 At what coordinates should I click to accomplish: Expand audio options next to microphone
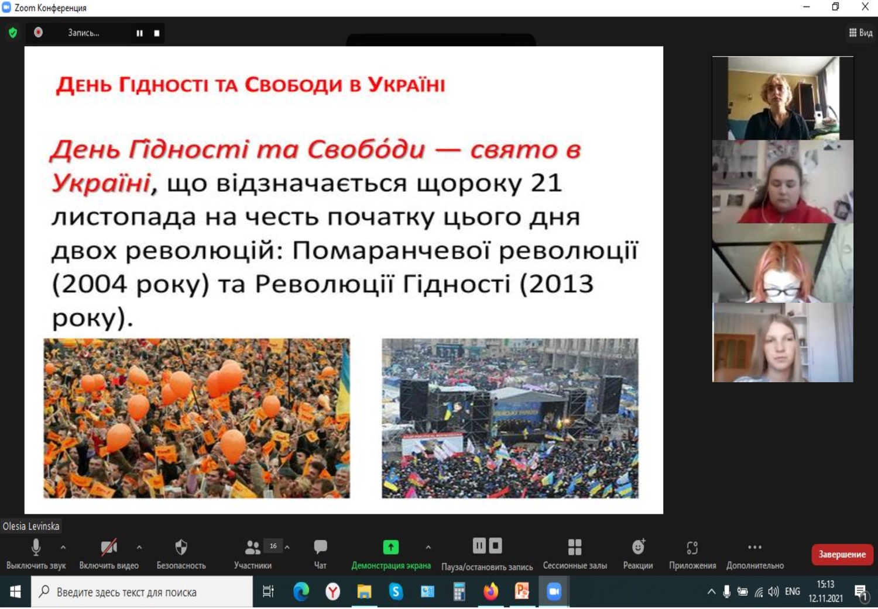tap(62, 549)
